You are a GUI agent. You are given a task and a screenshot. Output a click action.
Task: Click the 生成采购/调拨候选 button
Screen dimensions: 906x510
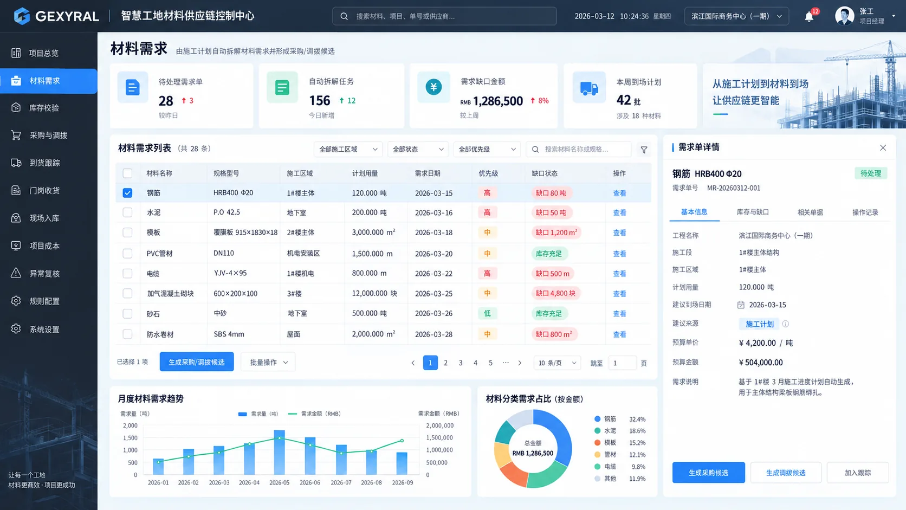point(197,362)
